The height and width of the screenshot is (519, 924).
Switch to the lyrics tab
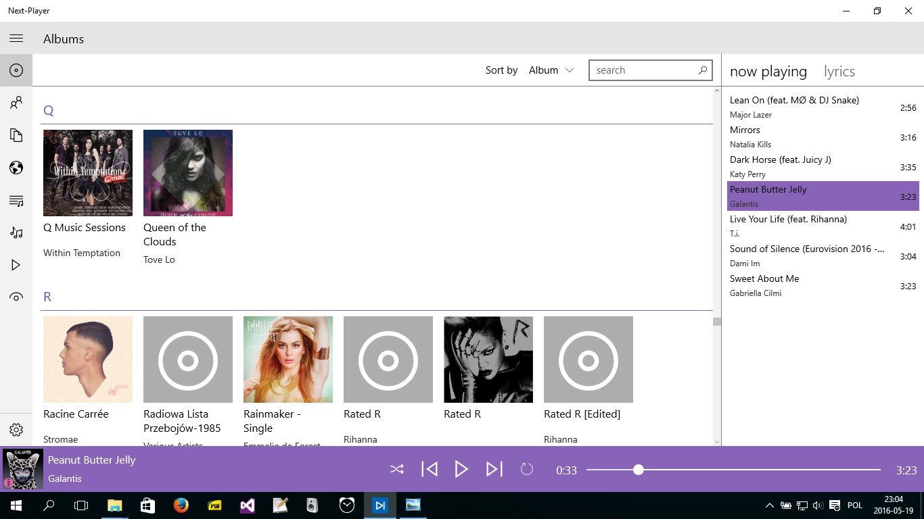coord(839,72)
